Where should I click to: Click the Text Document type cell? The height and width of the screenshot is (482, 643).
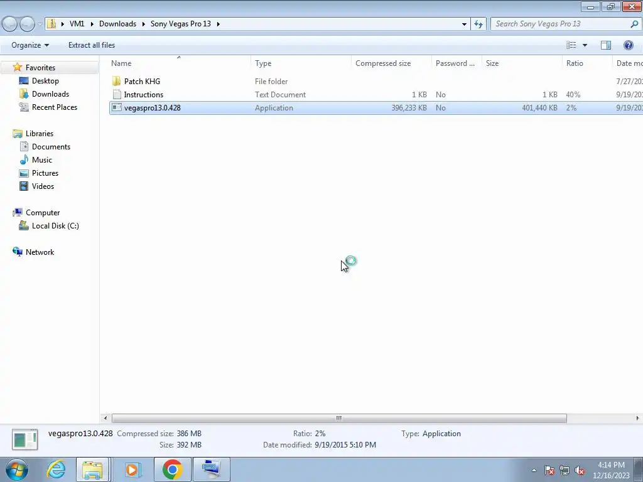[280, 95]
